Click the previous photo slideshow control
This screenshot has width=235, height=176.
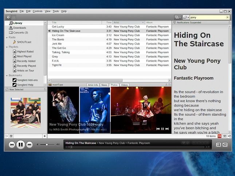pyautogui.click(x=158, y=129)
